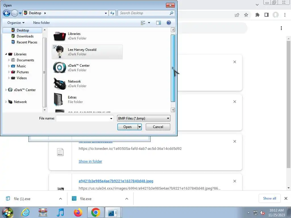Open Chrome extensions puzzle icon
This screenshot has height=218, width=291.
257,15
